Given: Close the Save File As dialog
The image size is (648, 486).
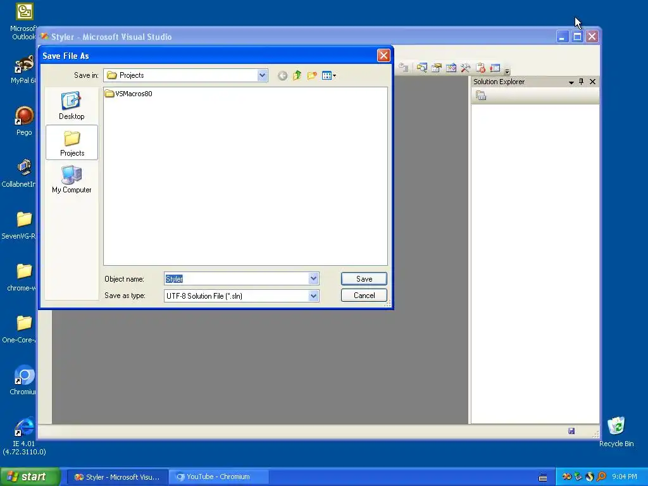Looking at the screenshot, I should click(383, 56).
